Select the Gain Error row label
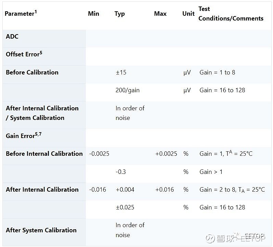273x247 pixels. [x=23, y=136]
